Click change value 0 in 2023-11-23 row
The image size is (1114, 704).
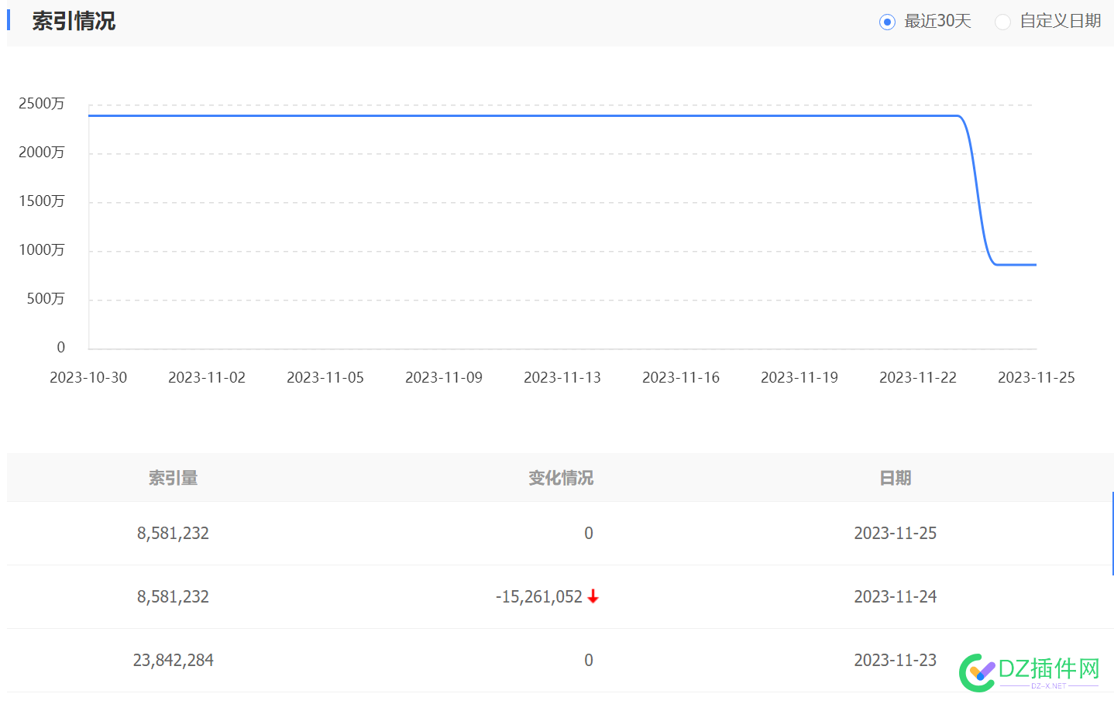589,660
